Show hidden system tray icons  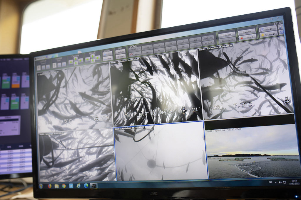click(276, 182)
